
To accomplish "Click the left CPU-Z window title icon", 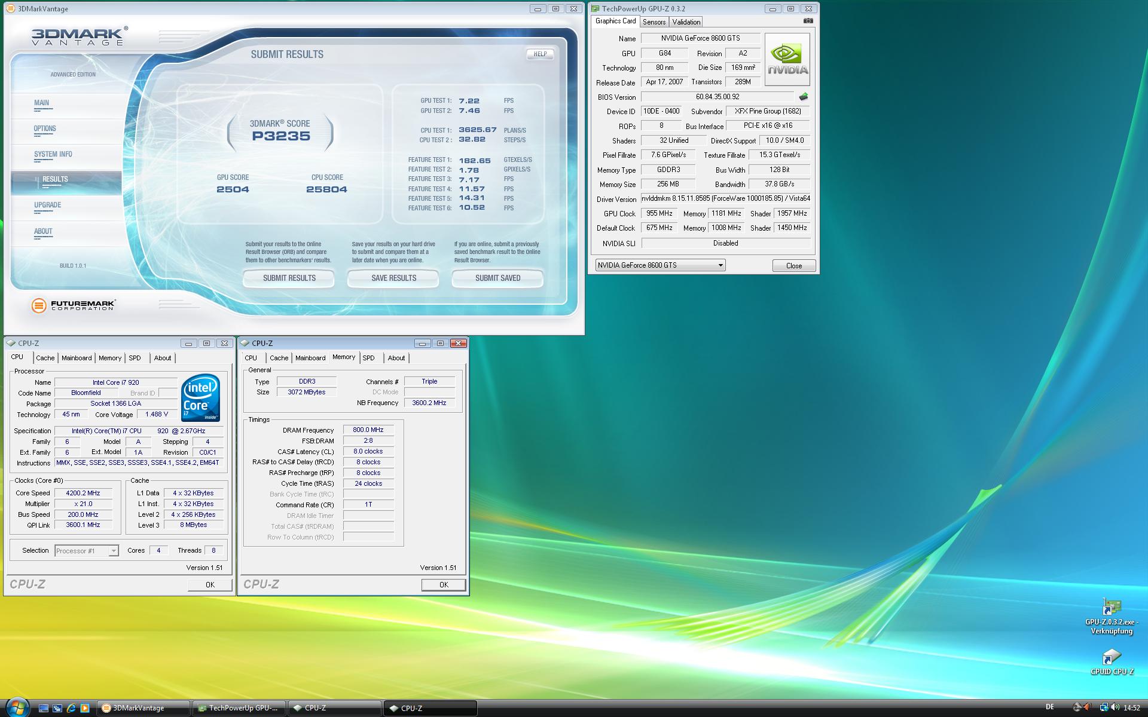I will (x=11, y=343).
